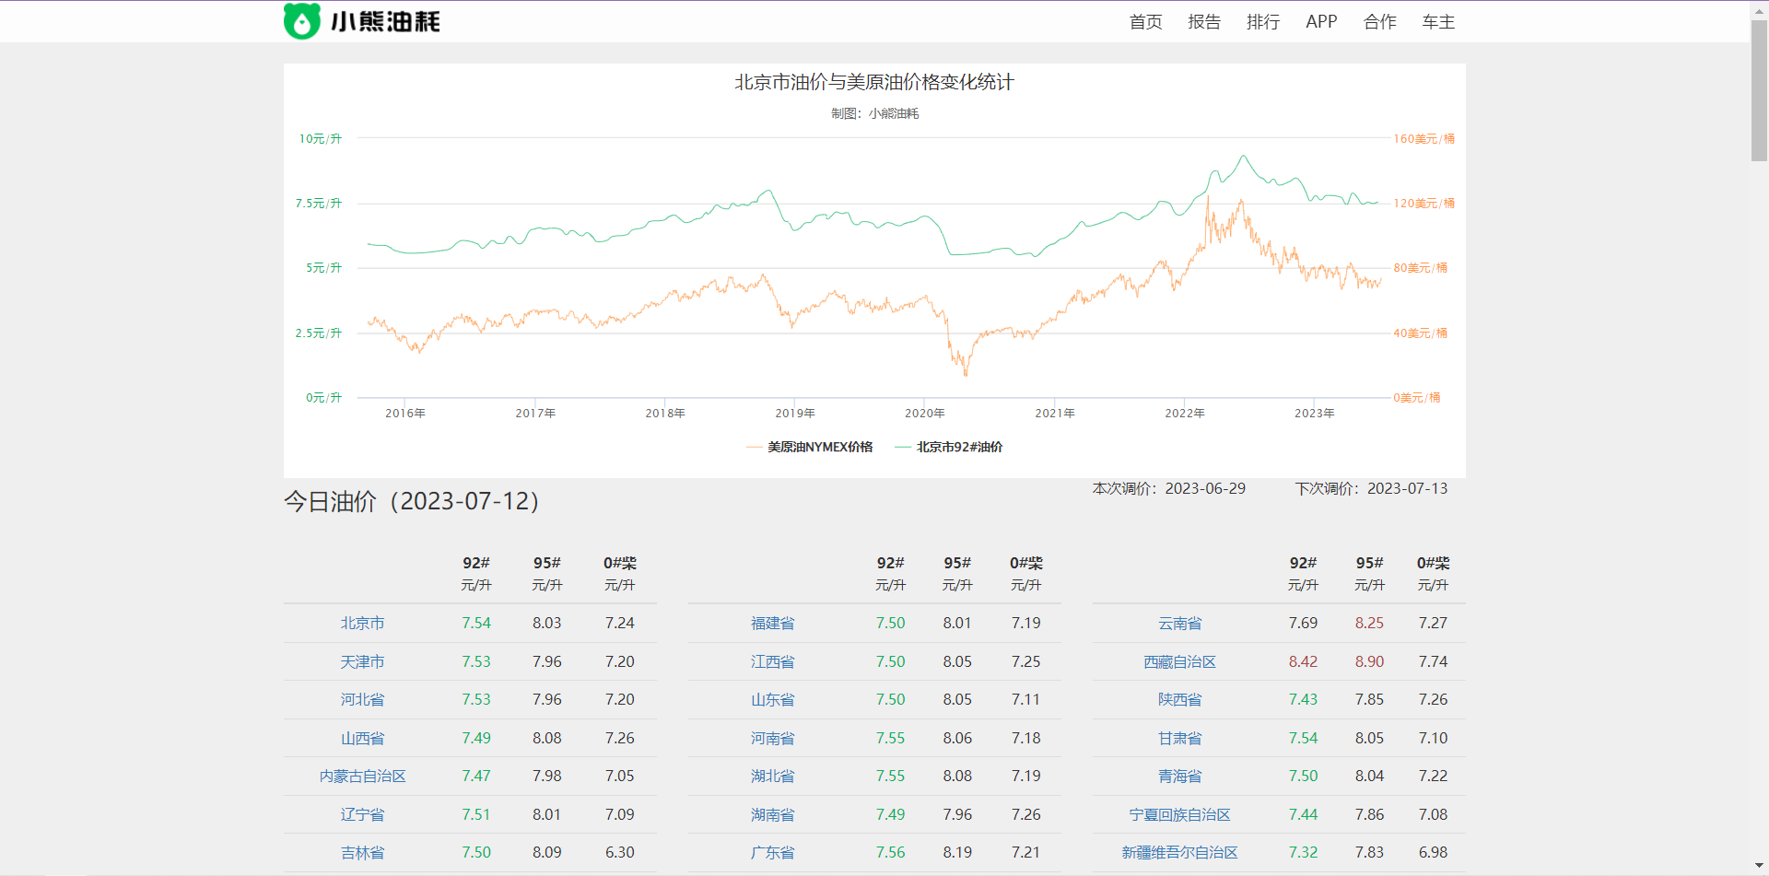Open the 广东省 link

[772, 852]
